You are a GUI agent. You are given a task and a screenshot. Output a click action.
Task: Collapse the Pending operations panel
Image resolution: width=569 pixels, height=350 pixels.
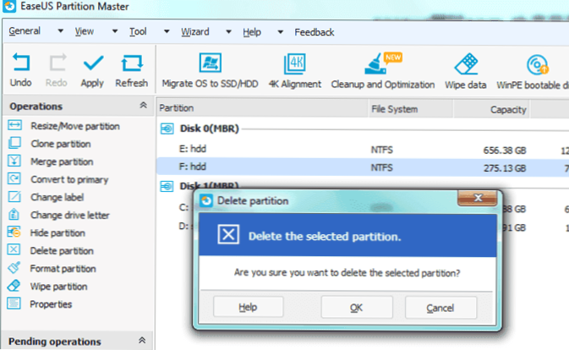click(142, 341)
